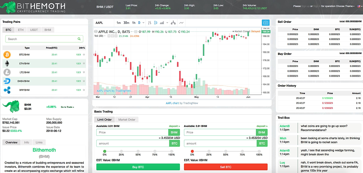Click deposit link in the buy panel
This screenshot has width=363, height=173.
174,126
